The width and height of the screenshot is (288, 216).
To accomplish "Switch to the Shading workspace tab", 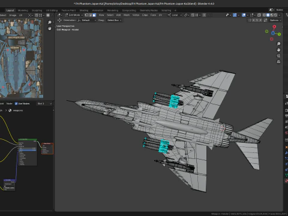I will click(84, 10).
